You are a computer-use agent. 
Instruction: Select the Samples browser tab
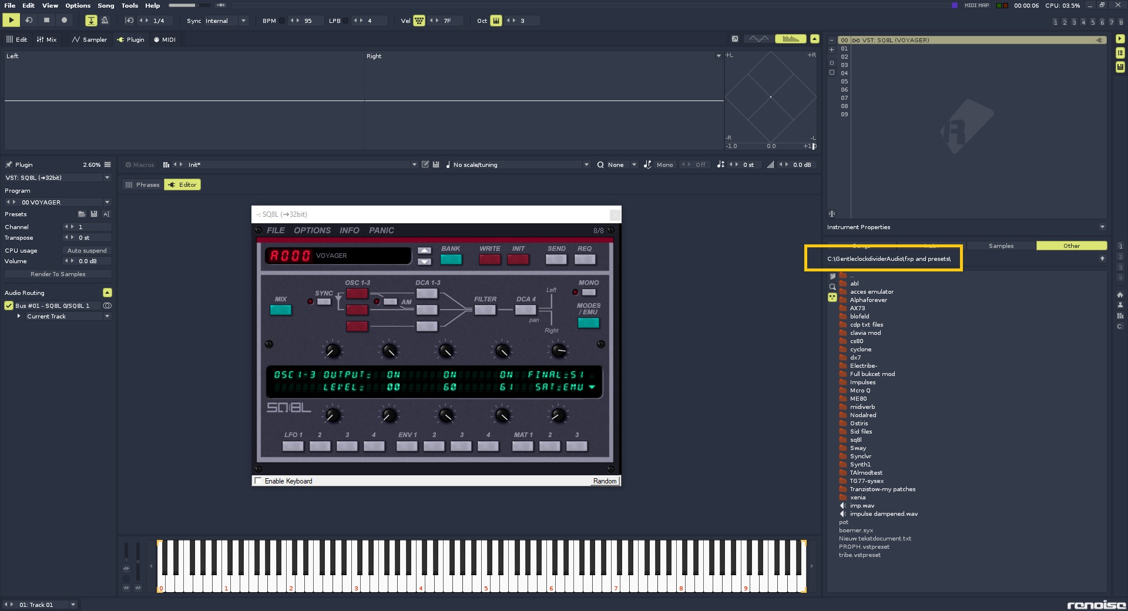click(1001, 246)
